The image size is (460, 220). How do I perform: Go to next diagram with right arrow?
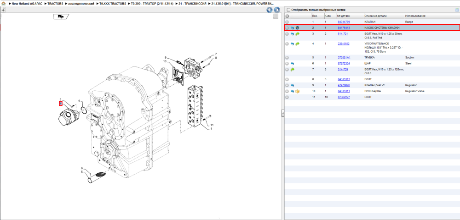point(276,10)
